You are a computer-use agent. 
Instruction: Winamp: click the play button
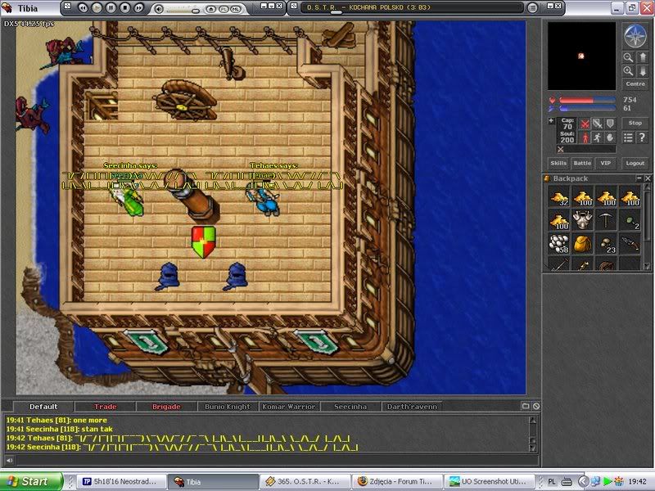tap(97, 7)
